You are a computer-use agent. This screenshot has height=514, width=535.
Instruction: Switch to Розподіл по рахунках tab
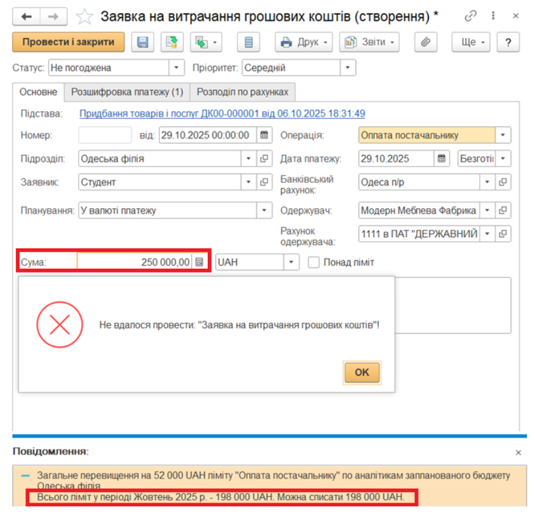(x=242, y=92)
